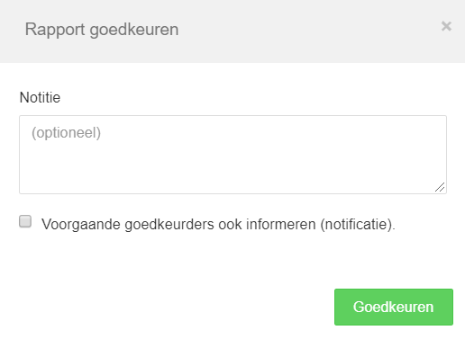Focus the Notitie text area

232,155
